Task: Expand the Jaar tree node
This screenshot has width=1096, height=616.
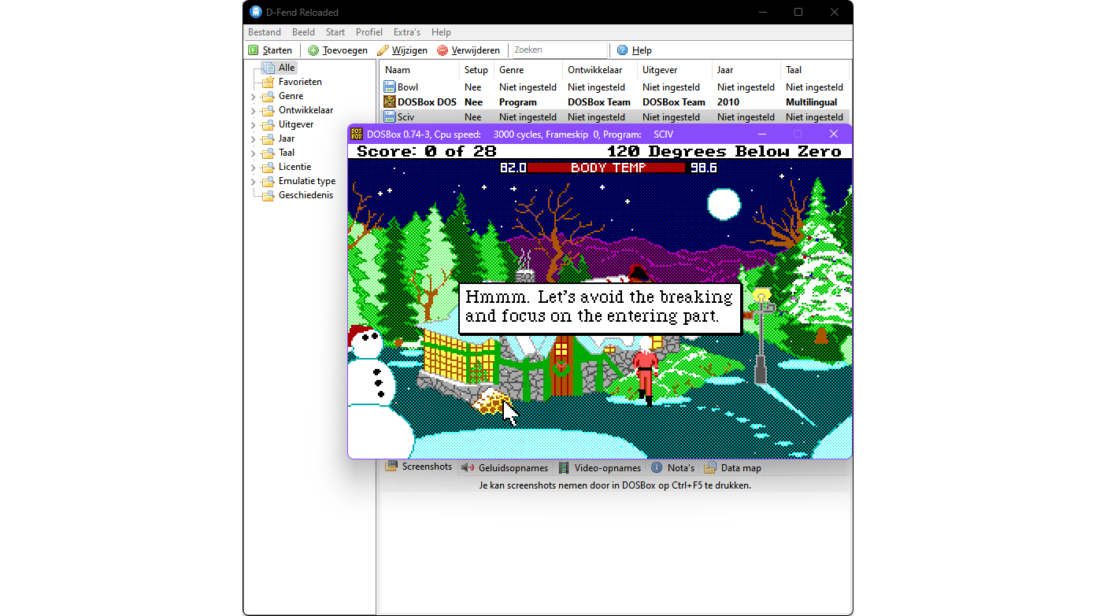Action: point(254,139)
